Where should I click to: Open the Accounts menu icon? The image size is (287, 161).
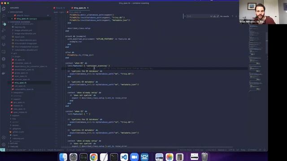coord(4,137)
